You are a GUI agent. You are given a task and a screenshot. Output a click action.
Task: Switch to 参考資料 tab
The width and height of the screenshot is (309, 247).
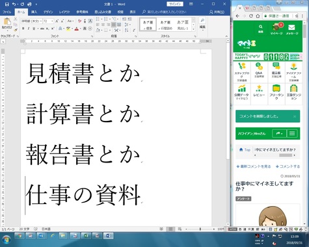pos(82,12)
